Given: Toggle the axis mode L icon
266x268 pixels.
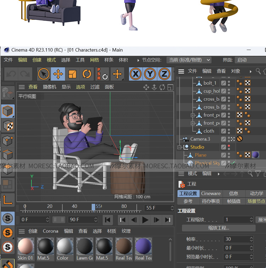Looking at the screenshot, I should pyautogui.click(x=8, y=199).
